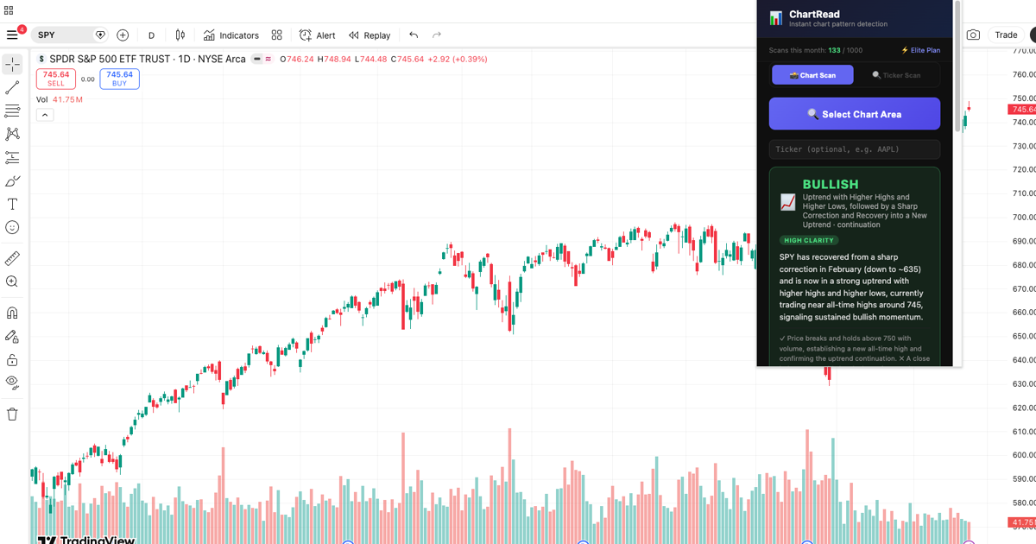The height and width of the screenshot is (544, 1036).
Task: Undo the last chart action
Action: tap(414, 35)
